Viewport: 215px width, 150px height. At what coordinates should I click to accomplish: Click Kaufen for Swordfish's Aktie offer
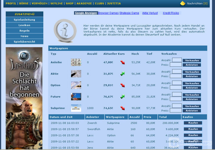pyautogui.click(x=193, y=129)
